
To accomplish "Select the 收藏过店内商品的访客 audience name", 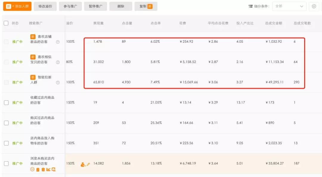I will click(42, 100).
